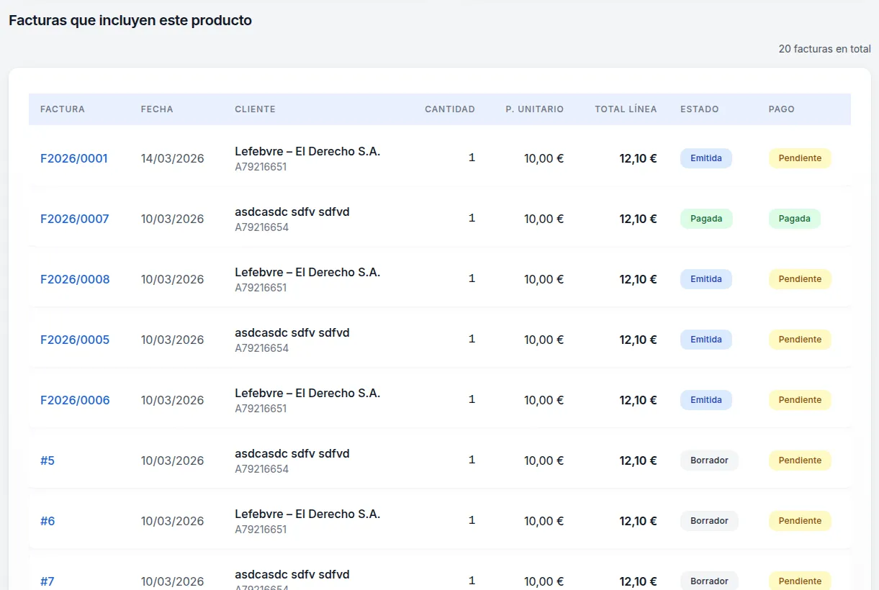Screen dimensions: 879x590
Task: Open draft invoice #6
Action: (47, 520)
